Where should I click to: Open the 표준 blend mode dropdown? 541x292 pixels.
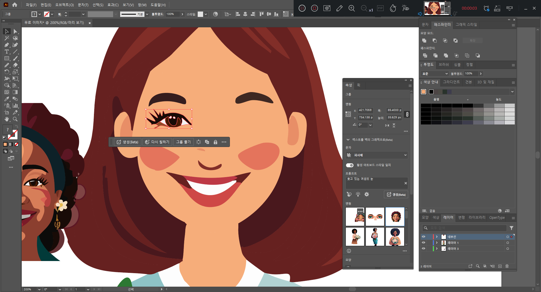coord(435,74)
